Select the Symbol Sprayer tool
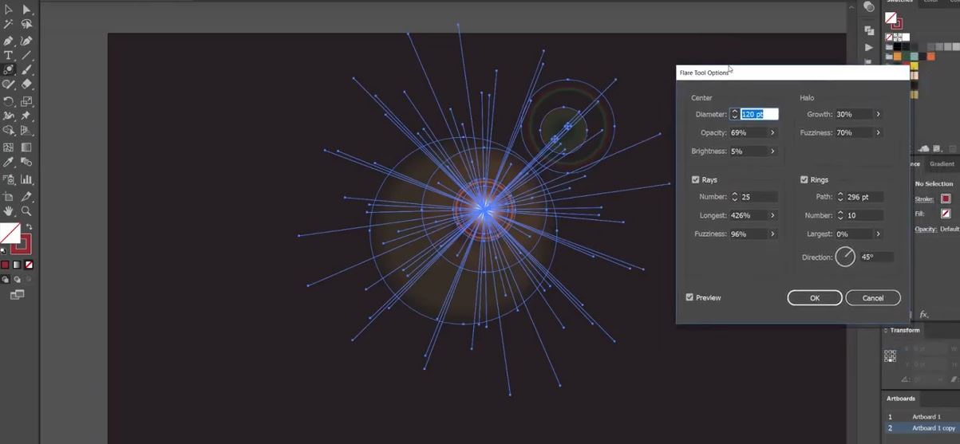The image size is (960, 444). pyautogui.click(x=8, y=180)
